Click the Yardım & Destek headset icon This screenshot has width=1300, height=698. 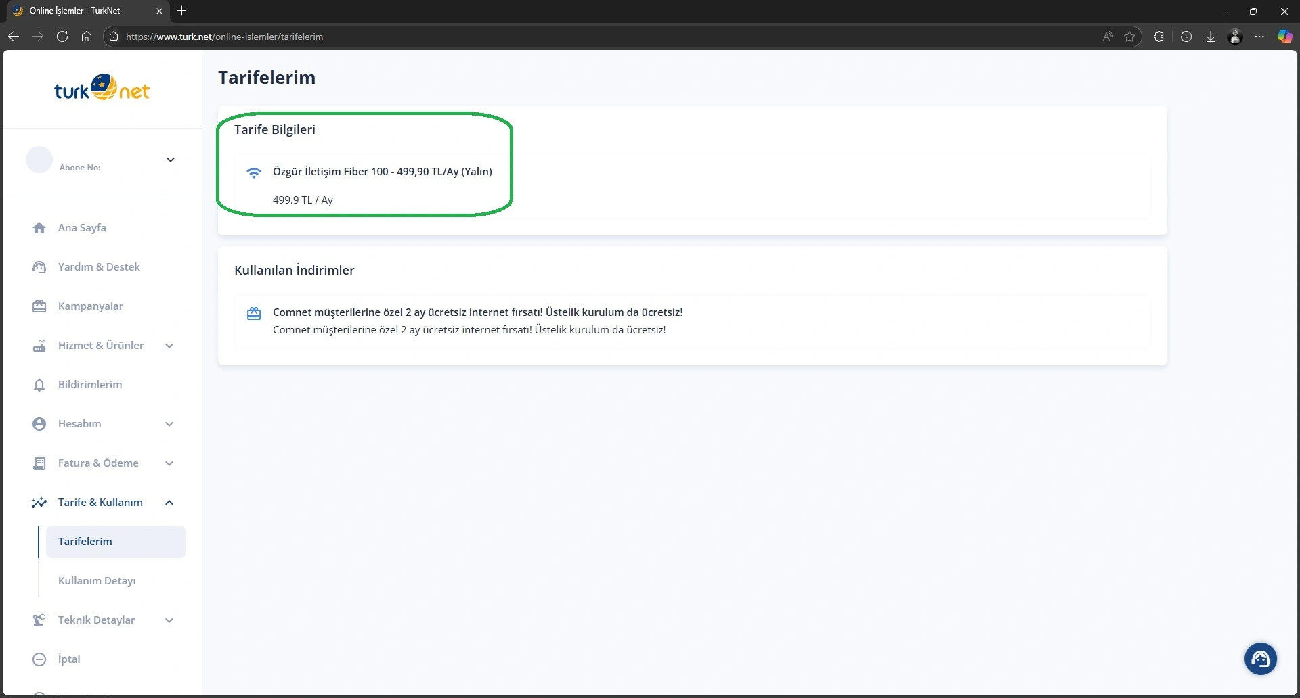click(39, 267)
